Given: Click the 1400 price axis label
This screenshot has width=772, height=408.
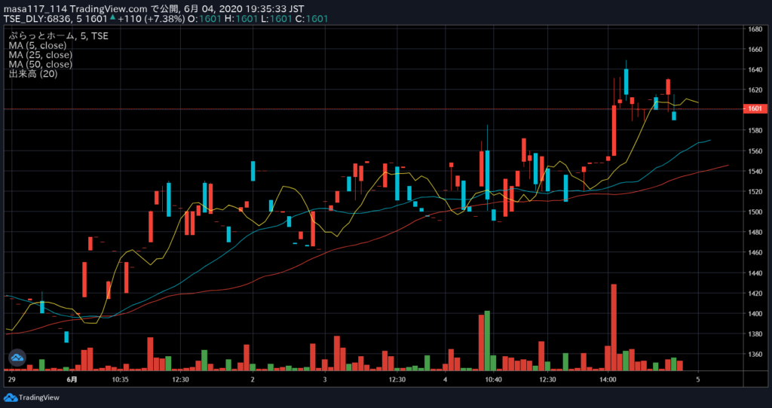Looking at the screenshot, I should pos(755,314).
